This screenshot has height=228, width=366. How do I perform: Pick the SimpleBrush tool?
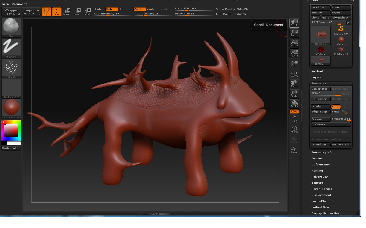pyautogui.click(x=341, y=30)
